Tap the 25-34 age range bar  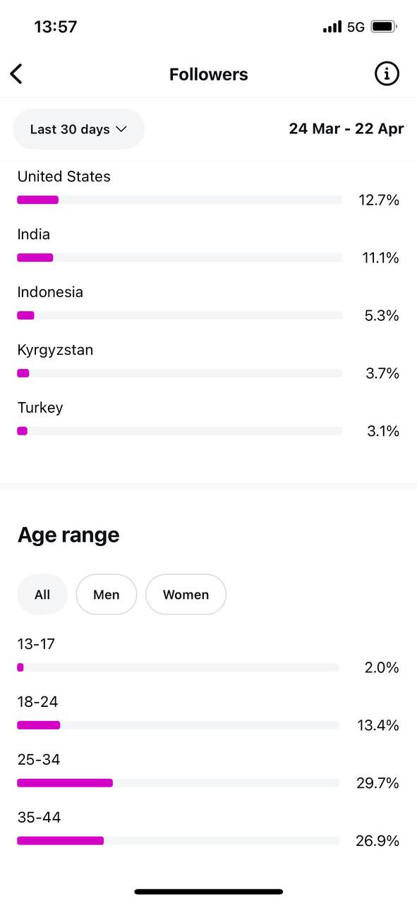[x=178, y=782]
